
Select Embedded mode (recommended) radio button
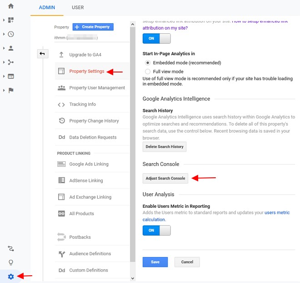coord(148,63)
